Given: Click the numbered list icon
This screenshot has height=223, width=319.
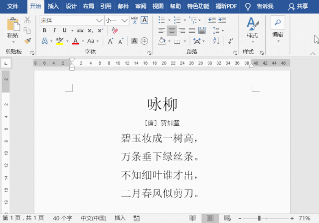Looking at the screenshot, I should (x=177, y=20).
